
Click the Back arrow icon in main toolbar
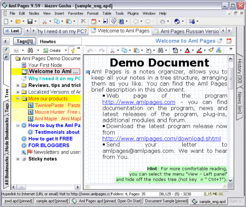coord(136,21)
